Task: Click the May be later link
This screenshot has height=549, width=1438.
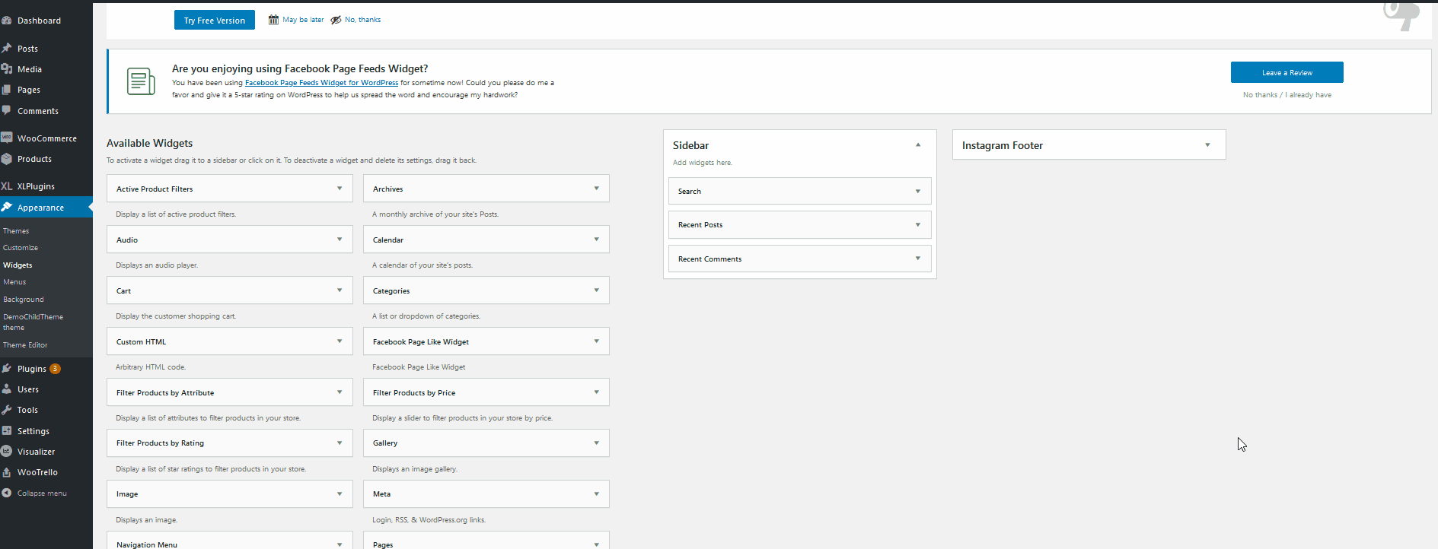Action: [303, 20]
